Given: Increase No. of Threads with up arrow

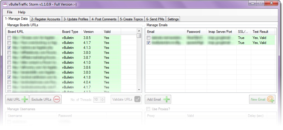Looking at the screenshot, I should 102,98.
